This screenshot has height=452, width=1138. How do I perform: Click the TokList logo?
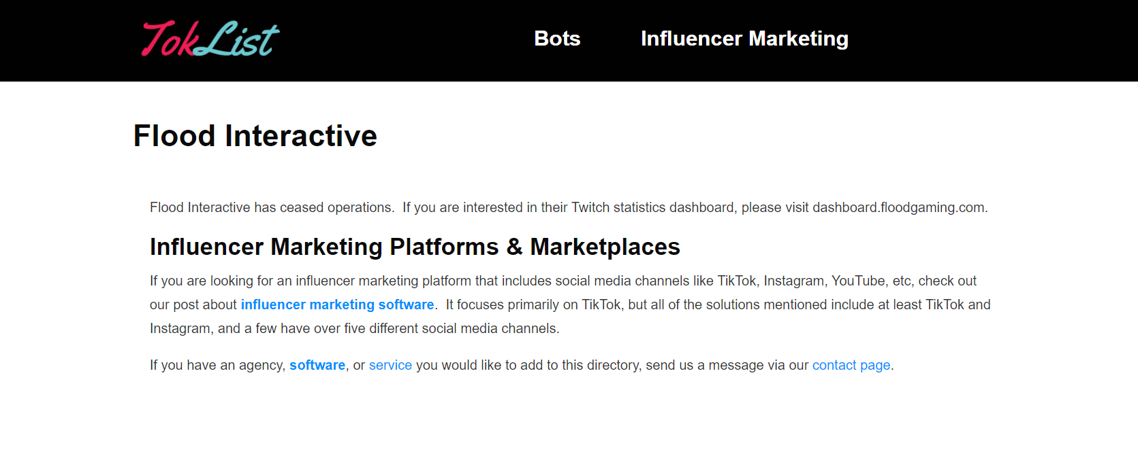coord(210,39)
